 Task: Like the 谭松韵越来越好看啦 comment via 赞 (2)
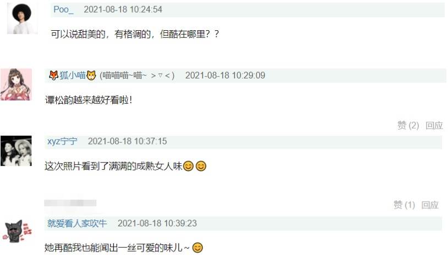pyautogui.click(x=408, y=125)
